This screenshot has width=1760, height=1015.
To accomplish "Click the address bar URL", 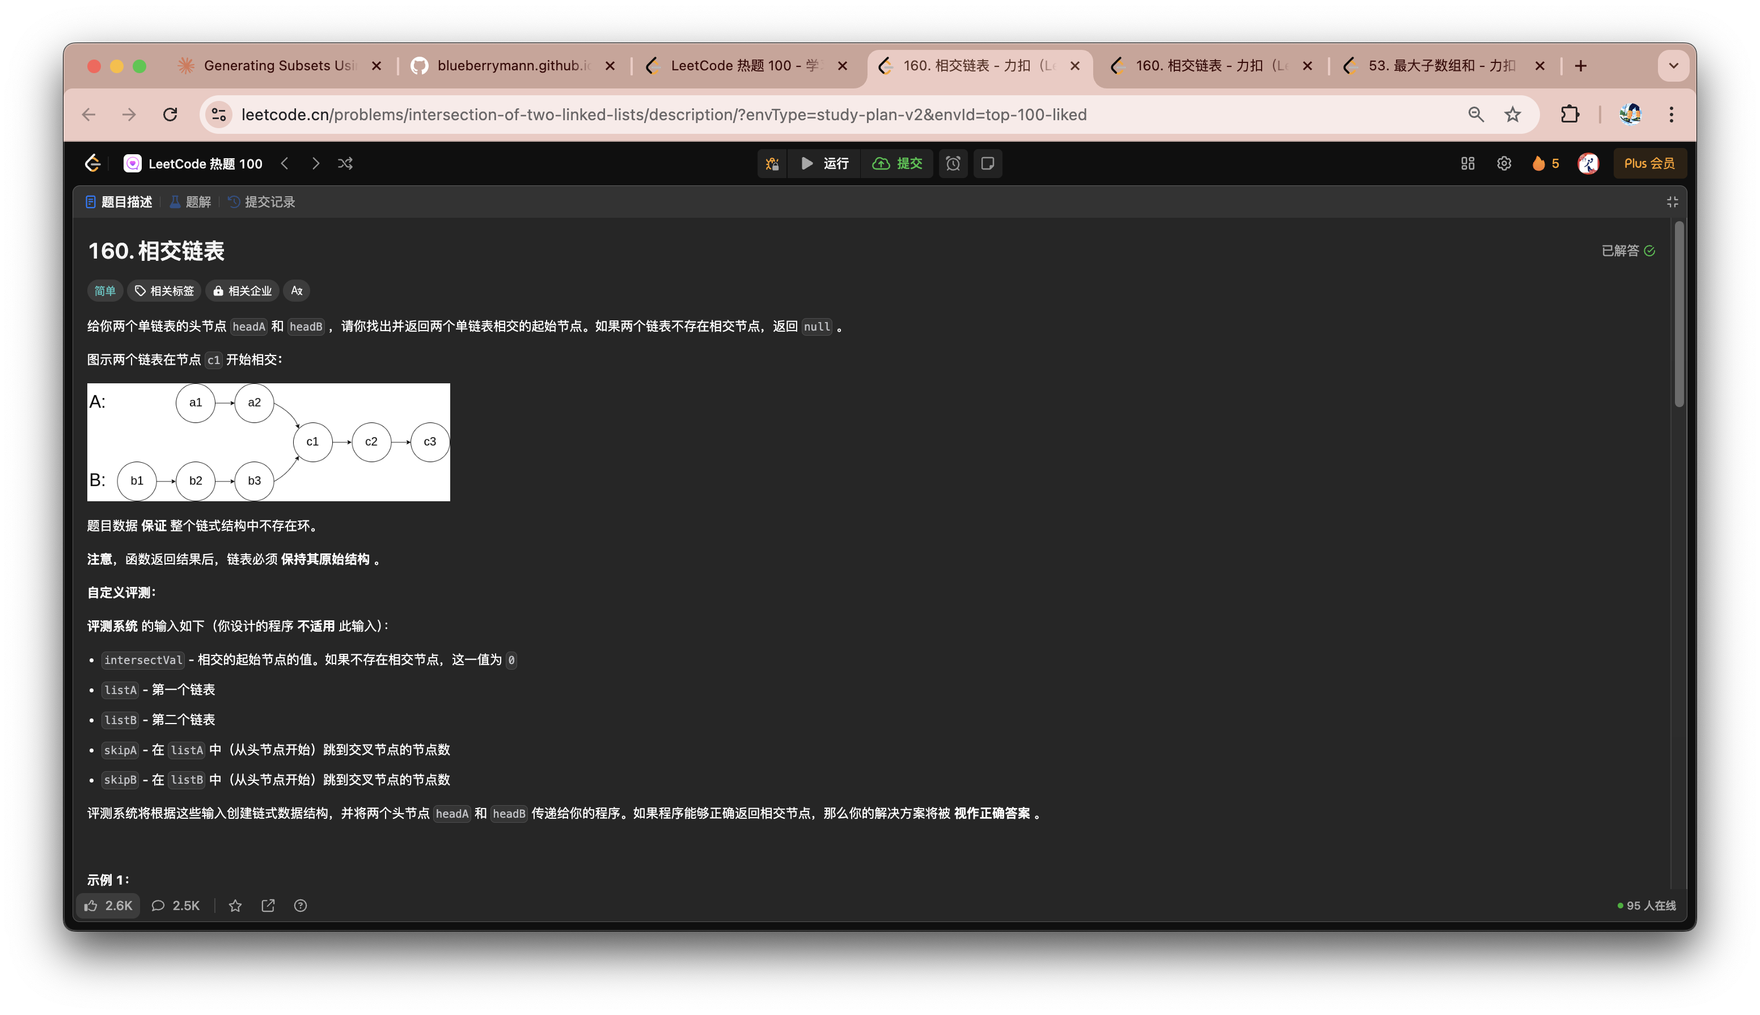I will 663,115.
